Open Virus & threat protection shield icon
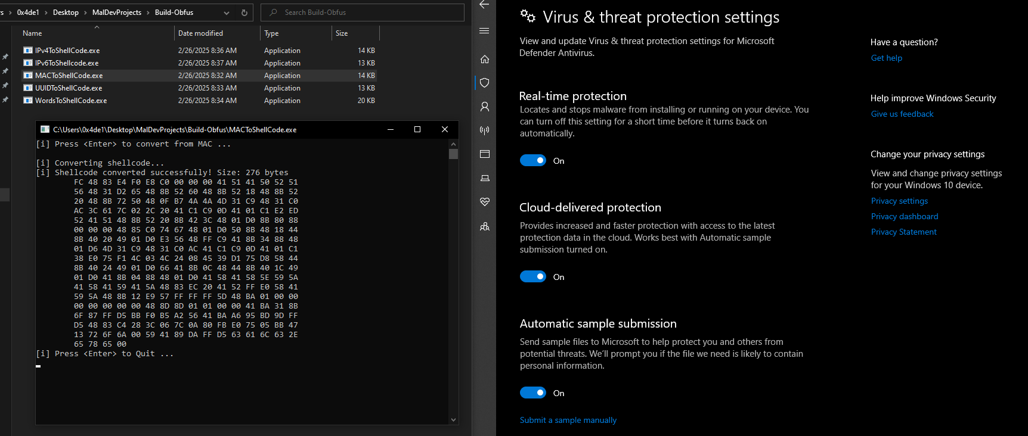 click(x=484, y=83)
